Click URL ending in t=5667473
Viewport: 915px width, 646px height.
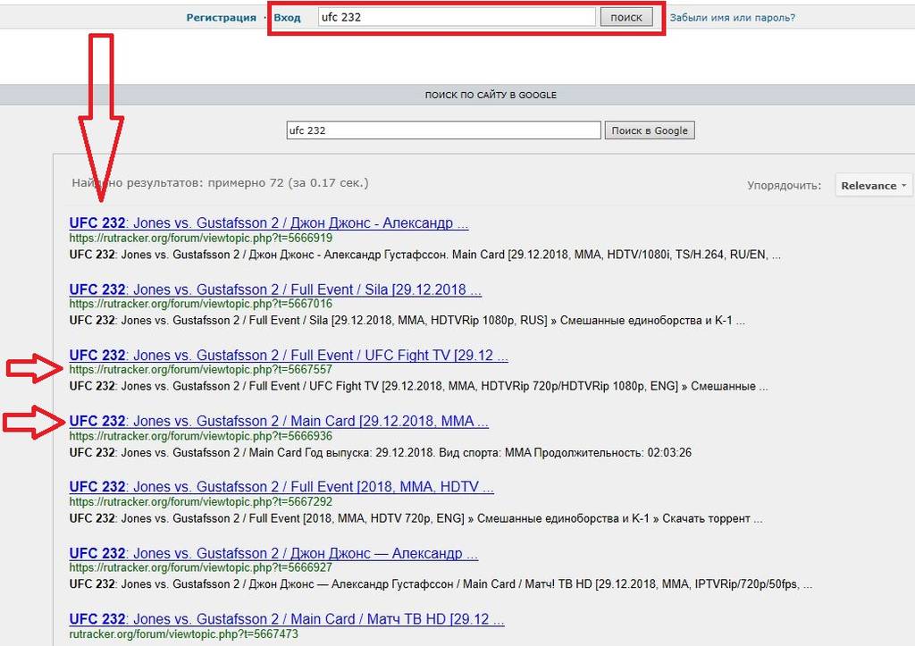pos(184,633)
